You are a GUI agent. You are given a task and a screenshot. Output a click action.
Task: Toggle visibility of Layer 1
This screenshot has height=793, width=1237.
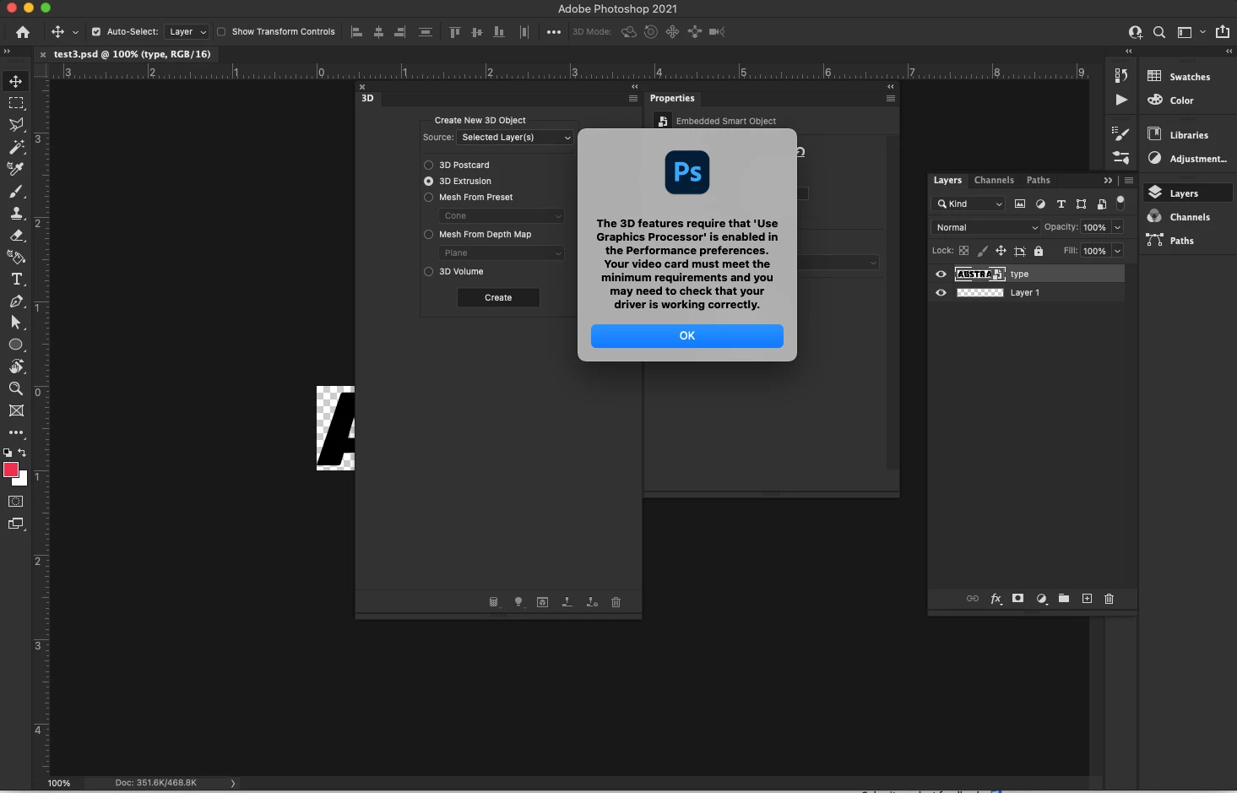click(941, 293)
